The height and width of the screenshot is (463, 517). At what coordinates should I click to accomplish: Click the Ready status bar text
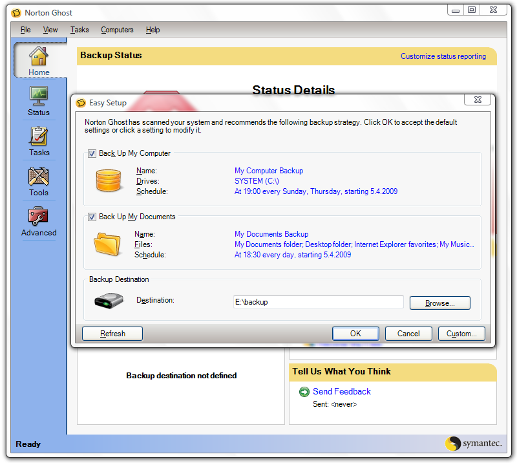click(28, 444)
